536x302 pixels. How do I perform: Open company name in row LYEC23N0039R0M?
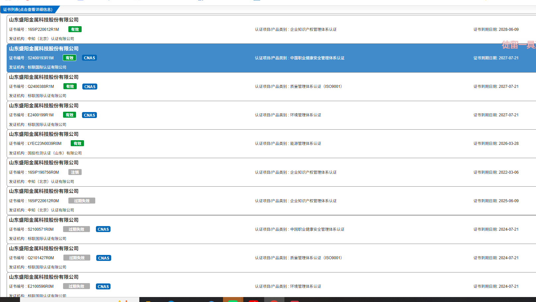coord(44,134)
